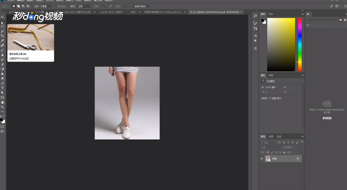Image resolution: width=347 pixels, height=190 pixels.
Task: Select the Healing Brush tool
Action: pos(2,45)
